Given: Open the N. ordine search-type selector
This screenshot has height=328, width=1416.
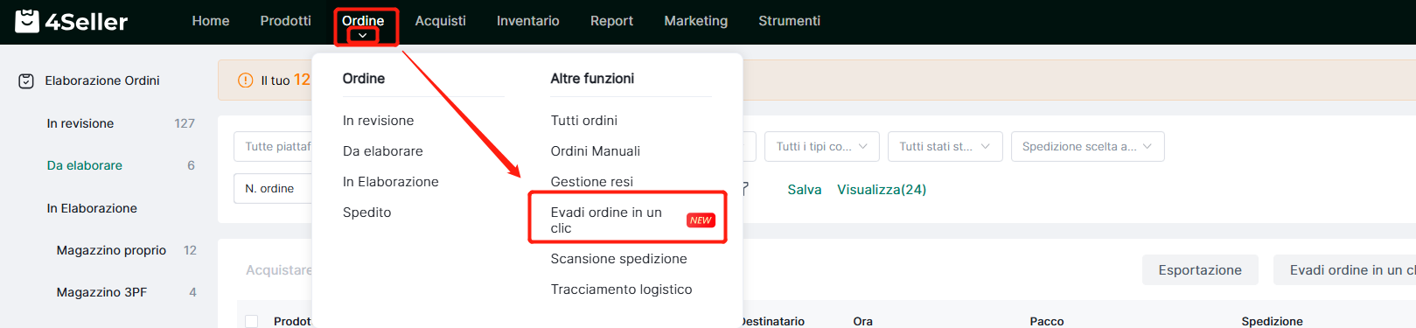Looking at the screenshot, I should click(x=273, y=189).
